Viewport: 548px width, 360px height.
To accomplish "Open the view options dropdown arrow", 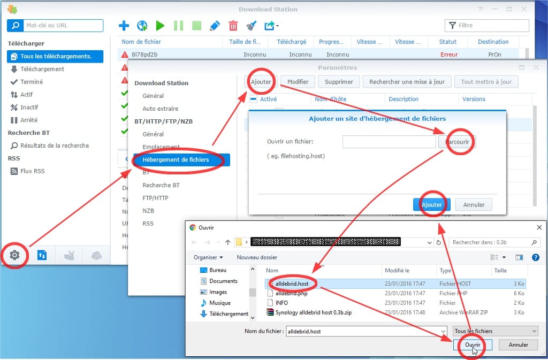I will click(504, 257).
